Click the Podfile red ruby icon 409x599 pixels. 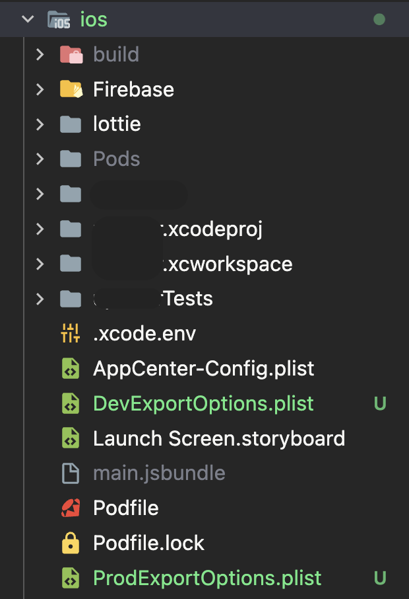tap(70, 508)
